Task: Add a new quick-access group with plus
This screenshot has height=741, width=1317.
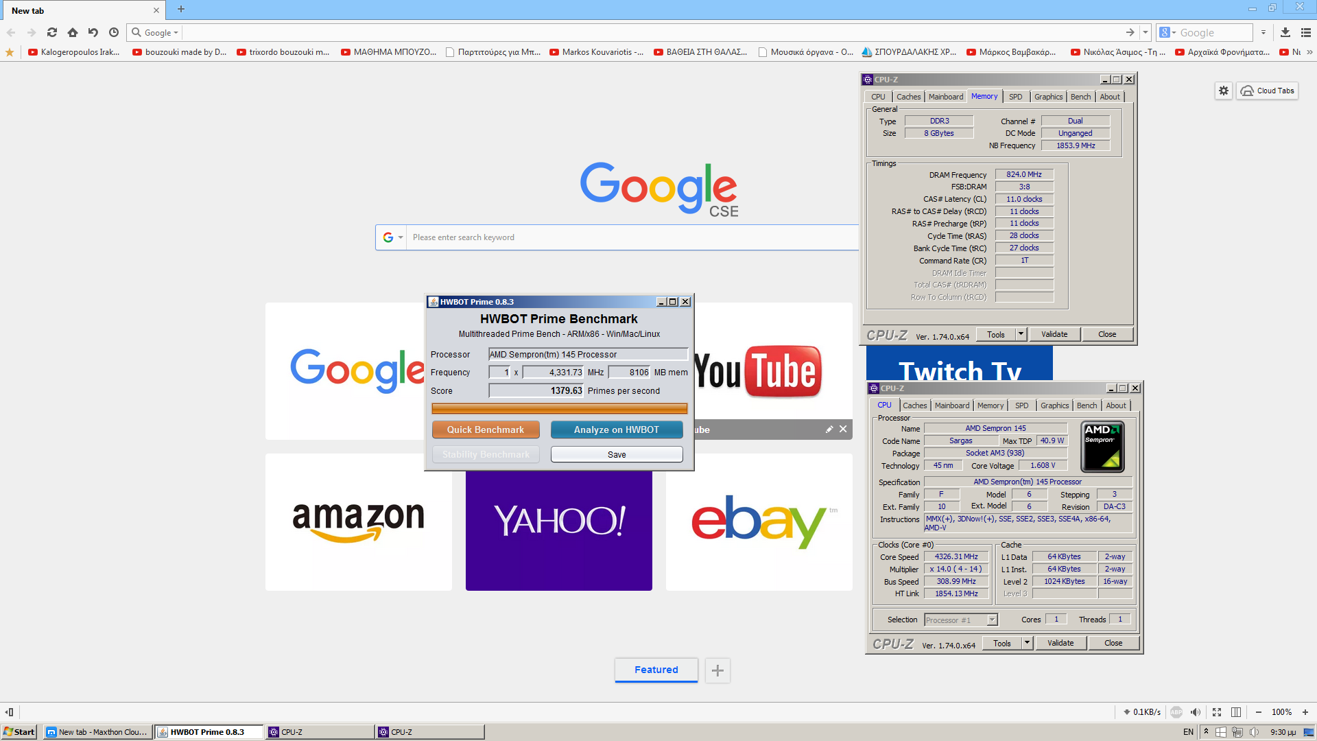Action: pyautogui.click(x=717, y=671)
